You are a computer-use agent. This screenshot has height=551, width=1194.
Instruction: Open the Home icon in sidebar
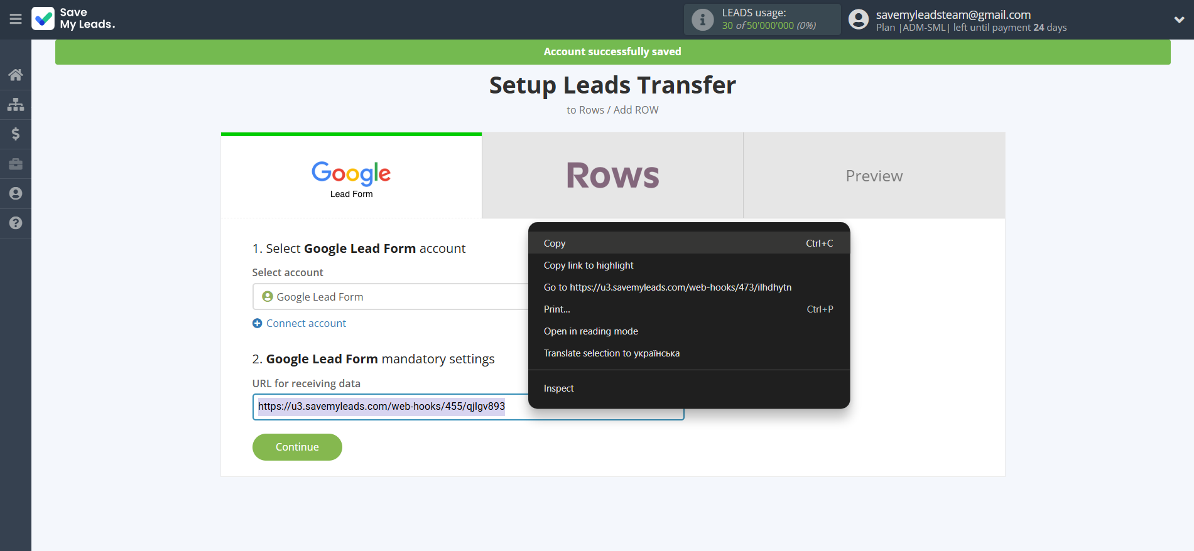point(16,75)
